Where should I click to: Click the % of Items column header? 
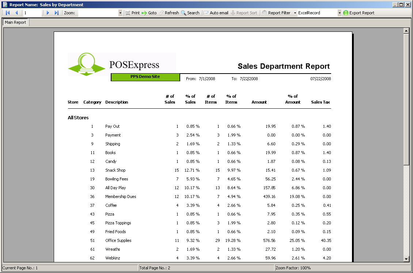231,99
